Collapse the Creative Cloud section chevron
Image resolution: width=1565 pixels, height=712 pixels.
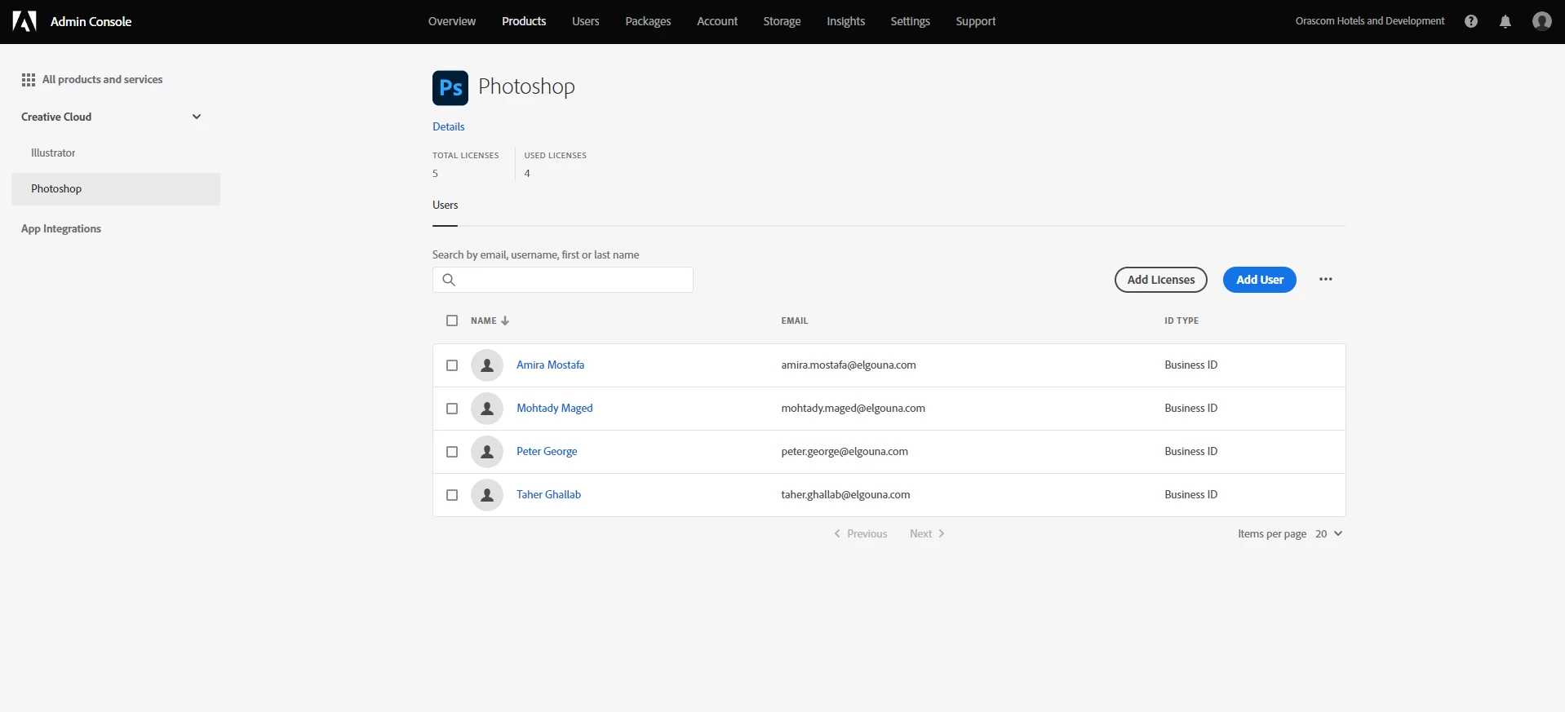[x=197, y=117]
